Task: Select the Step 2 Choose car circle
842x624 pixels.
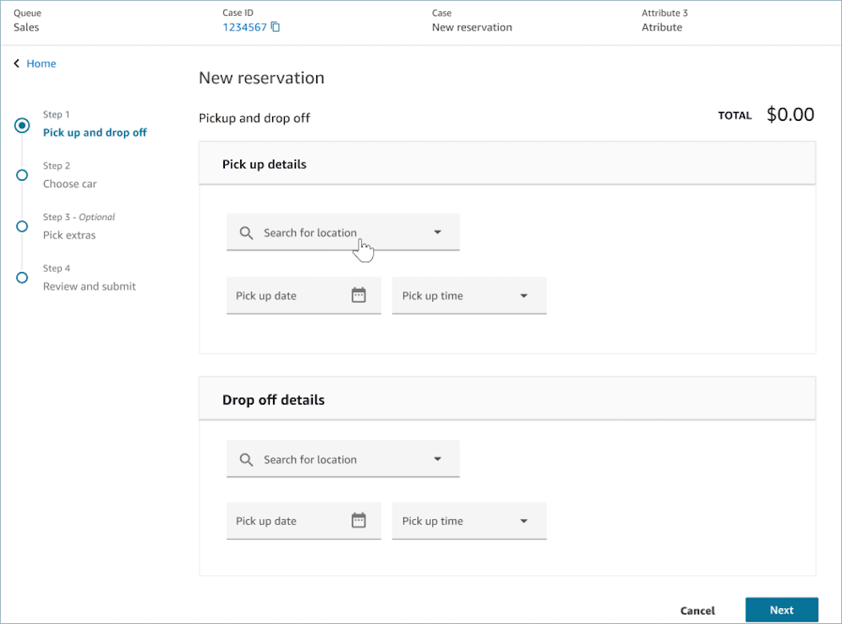Action: coord(22,175)
